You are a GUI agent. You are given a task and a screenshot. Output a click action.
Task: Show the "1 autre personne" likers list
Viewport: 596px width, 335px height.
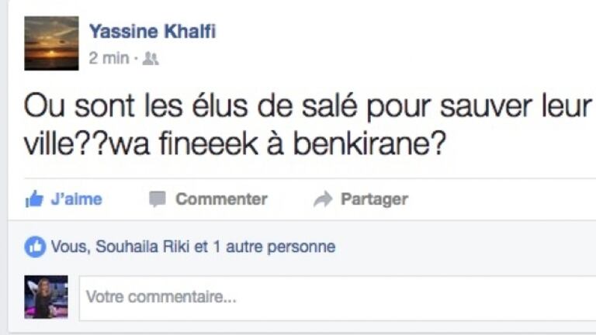(x=275, y=247)
